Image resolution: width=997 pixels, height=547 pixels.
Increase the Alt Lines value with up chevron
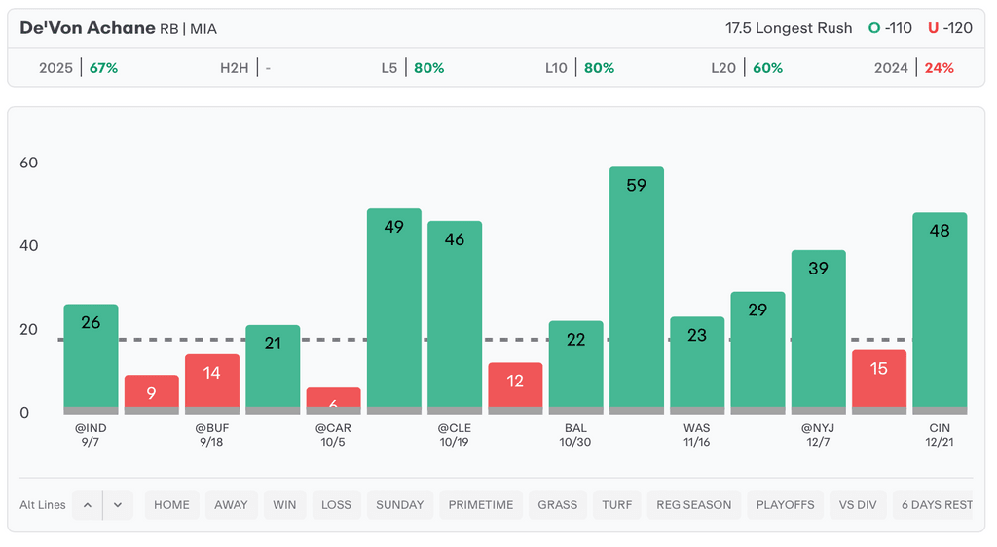pos(87,505)
